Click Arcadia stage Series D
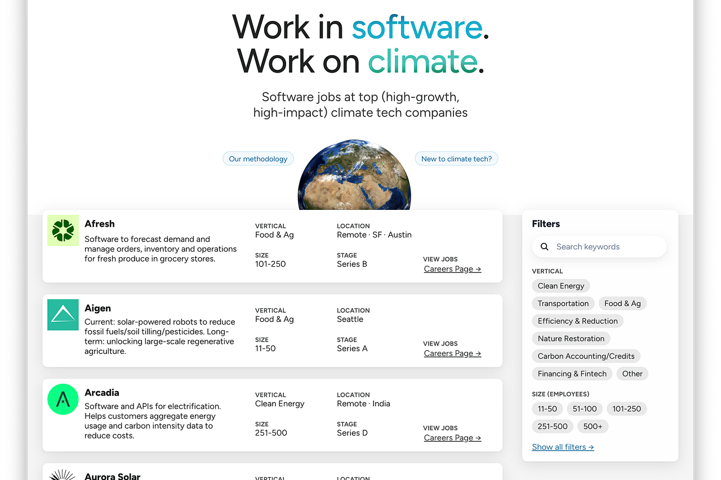The width and height of the screenshot is (721, 480). pyautogui.click(x=352, y=433)
